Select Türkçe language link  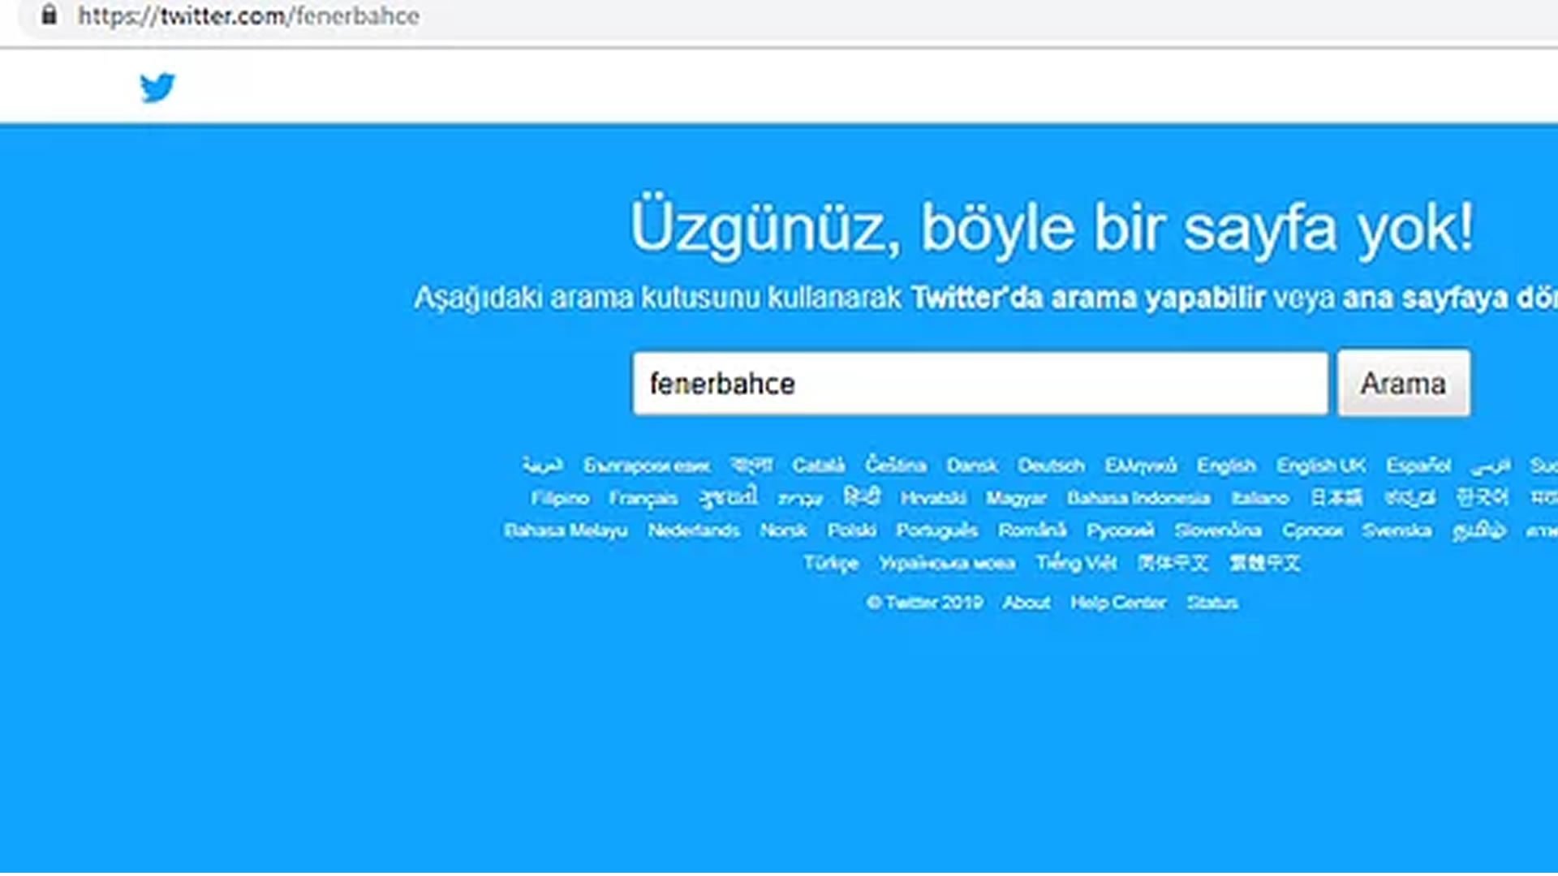(x=831, y=563)
